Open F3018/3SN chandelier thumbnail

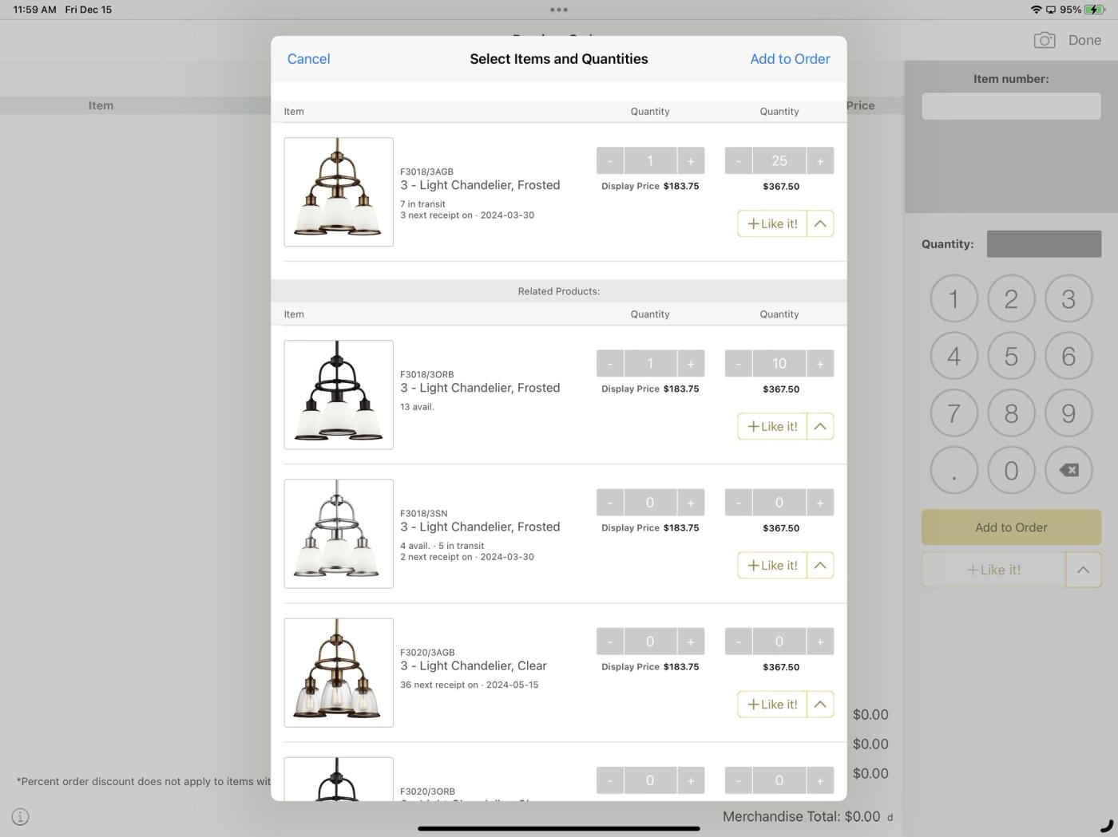339,533
